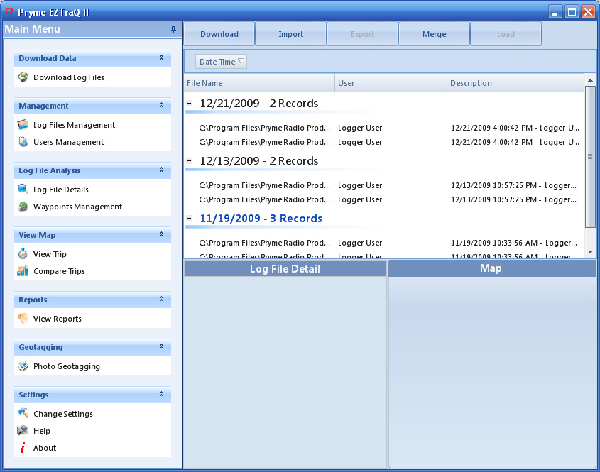Screen dimensions: 600x472
Task: Collapse the Log File Analysis section
Action: tap(161, 170)
